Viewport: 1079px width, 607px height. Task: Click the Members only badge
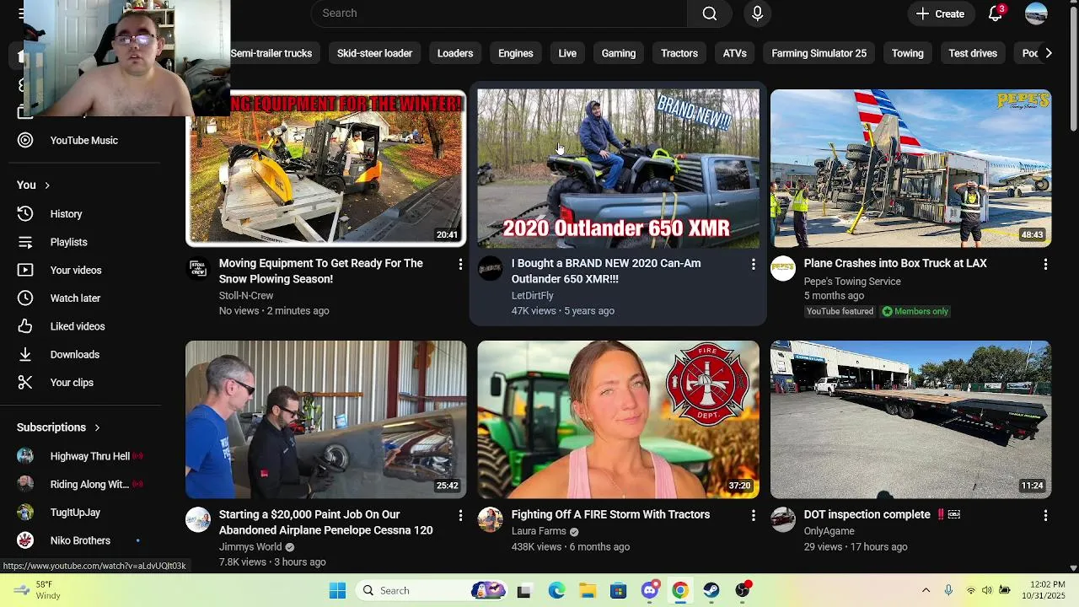click(915, 311)
